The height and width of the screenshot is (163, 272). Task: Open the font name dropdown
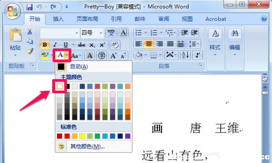point(77,33)
